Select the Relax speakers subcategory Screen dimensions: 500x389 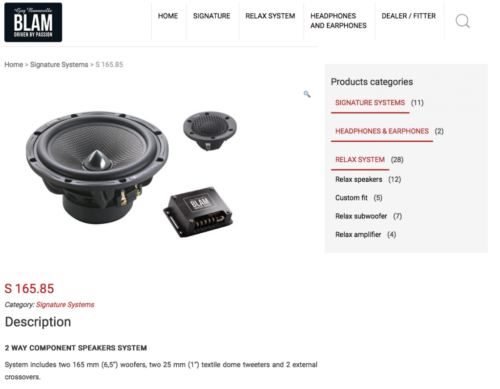pyautogui.click(x=358, y=179)
